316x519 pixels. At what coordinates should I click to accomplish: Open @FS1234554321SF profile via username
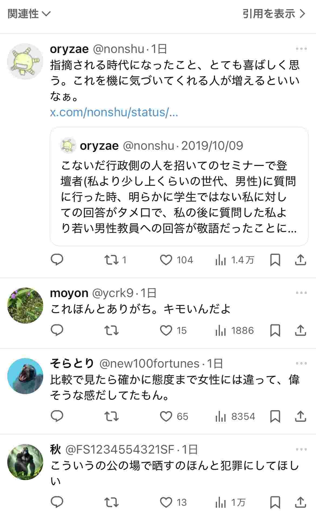point(120,450)
